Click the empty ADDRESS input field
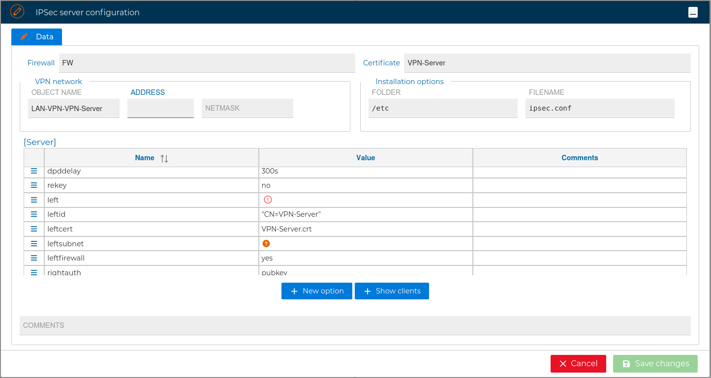Screen dimensions: 711x378 click(160, 108)
